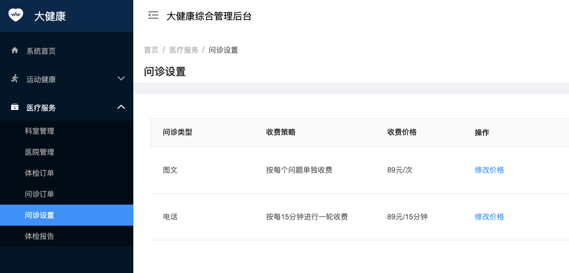Click the 医疗服务 breadcrumb link
Screen dimensions: 569x273
(x=184, y=50)
